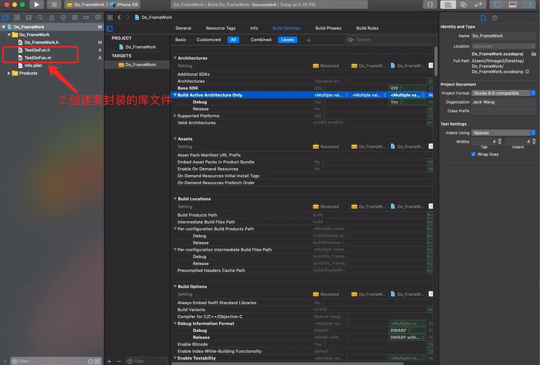Open the General tab
This screenshot has width=540, height=365.
click(x=183, y=28)
